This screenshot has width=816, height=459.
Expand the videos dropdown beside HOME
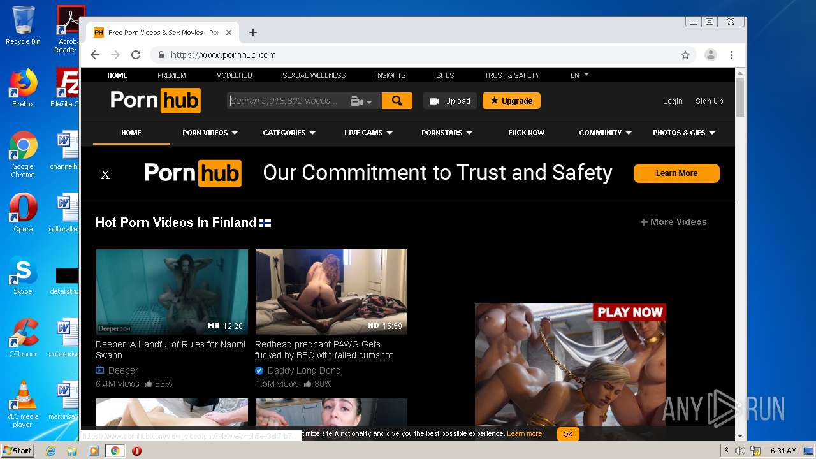point(210,133)
